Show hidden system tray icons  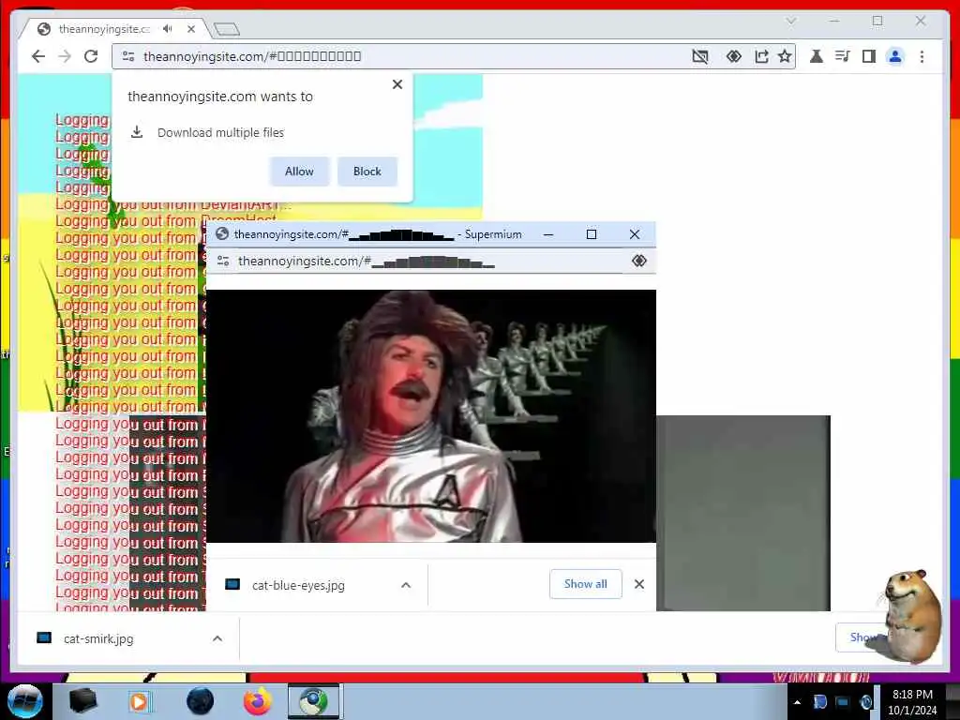(797, 702)
